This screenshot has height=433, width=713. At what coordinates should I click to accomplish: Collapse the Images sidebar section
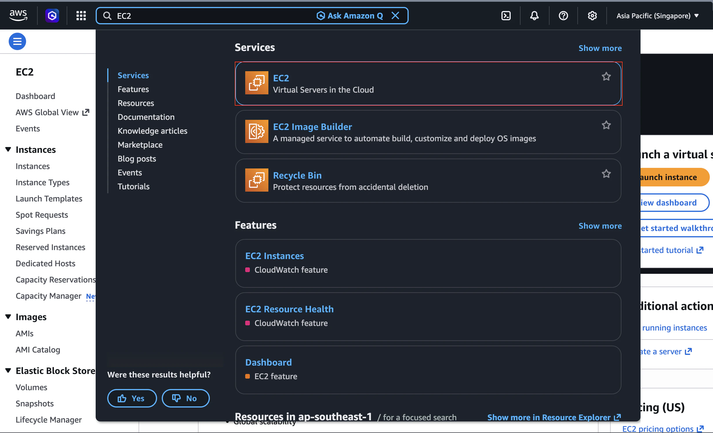click(x=8, y=317)
